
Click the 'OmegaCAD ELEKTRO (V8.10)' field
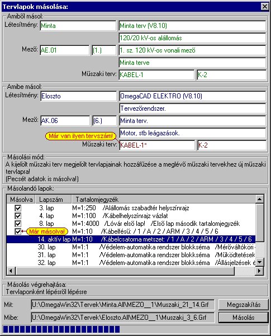click(193, 96)
